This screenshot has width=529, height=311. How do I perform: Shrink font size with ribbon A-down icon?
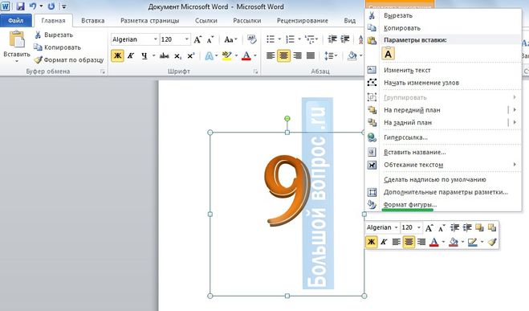pyautogui.click(x=210, y=39)
